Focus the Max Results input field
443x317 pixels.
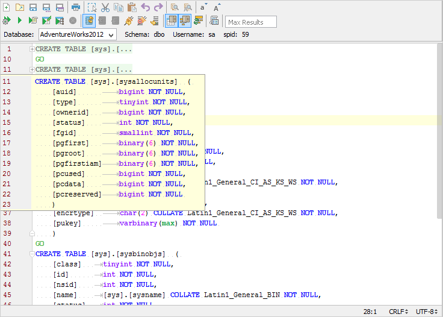point(251,22)
